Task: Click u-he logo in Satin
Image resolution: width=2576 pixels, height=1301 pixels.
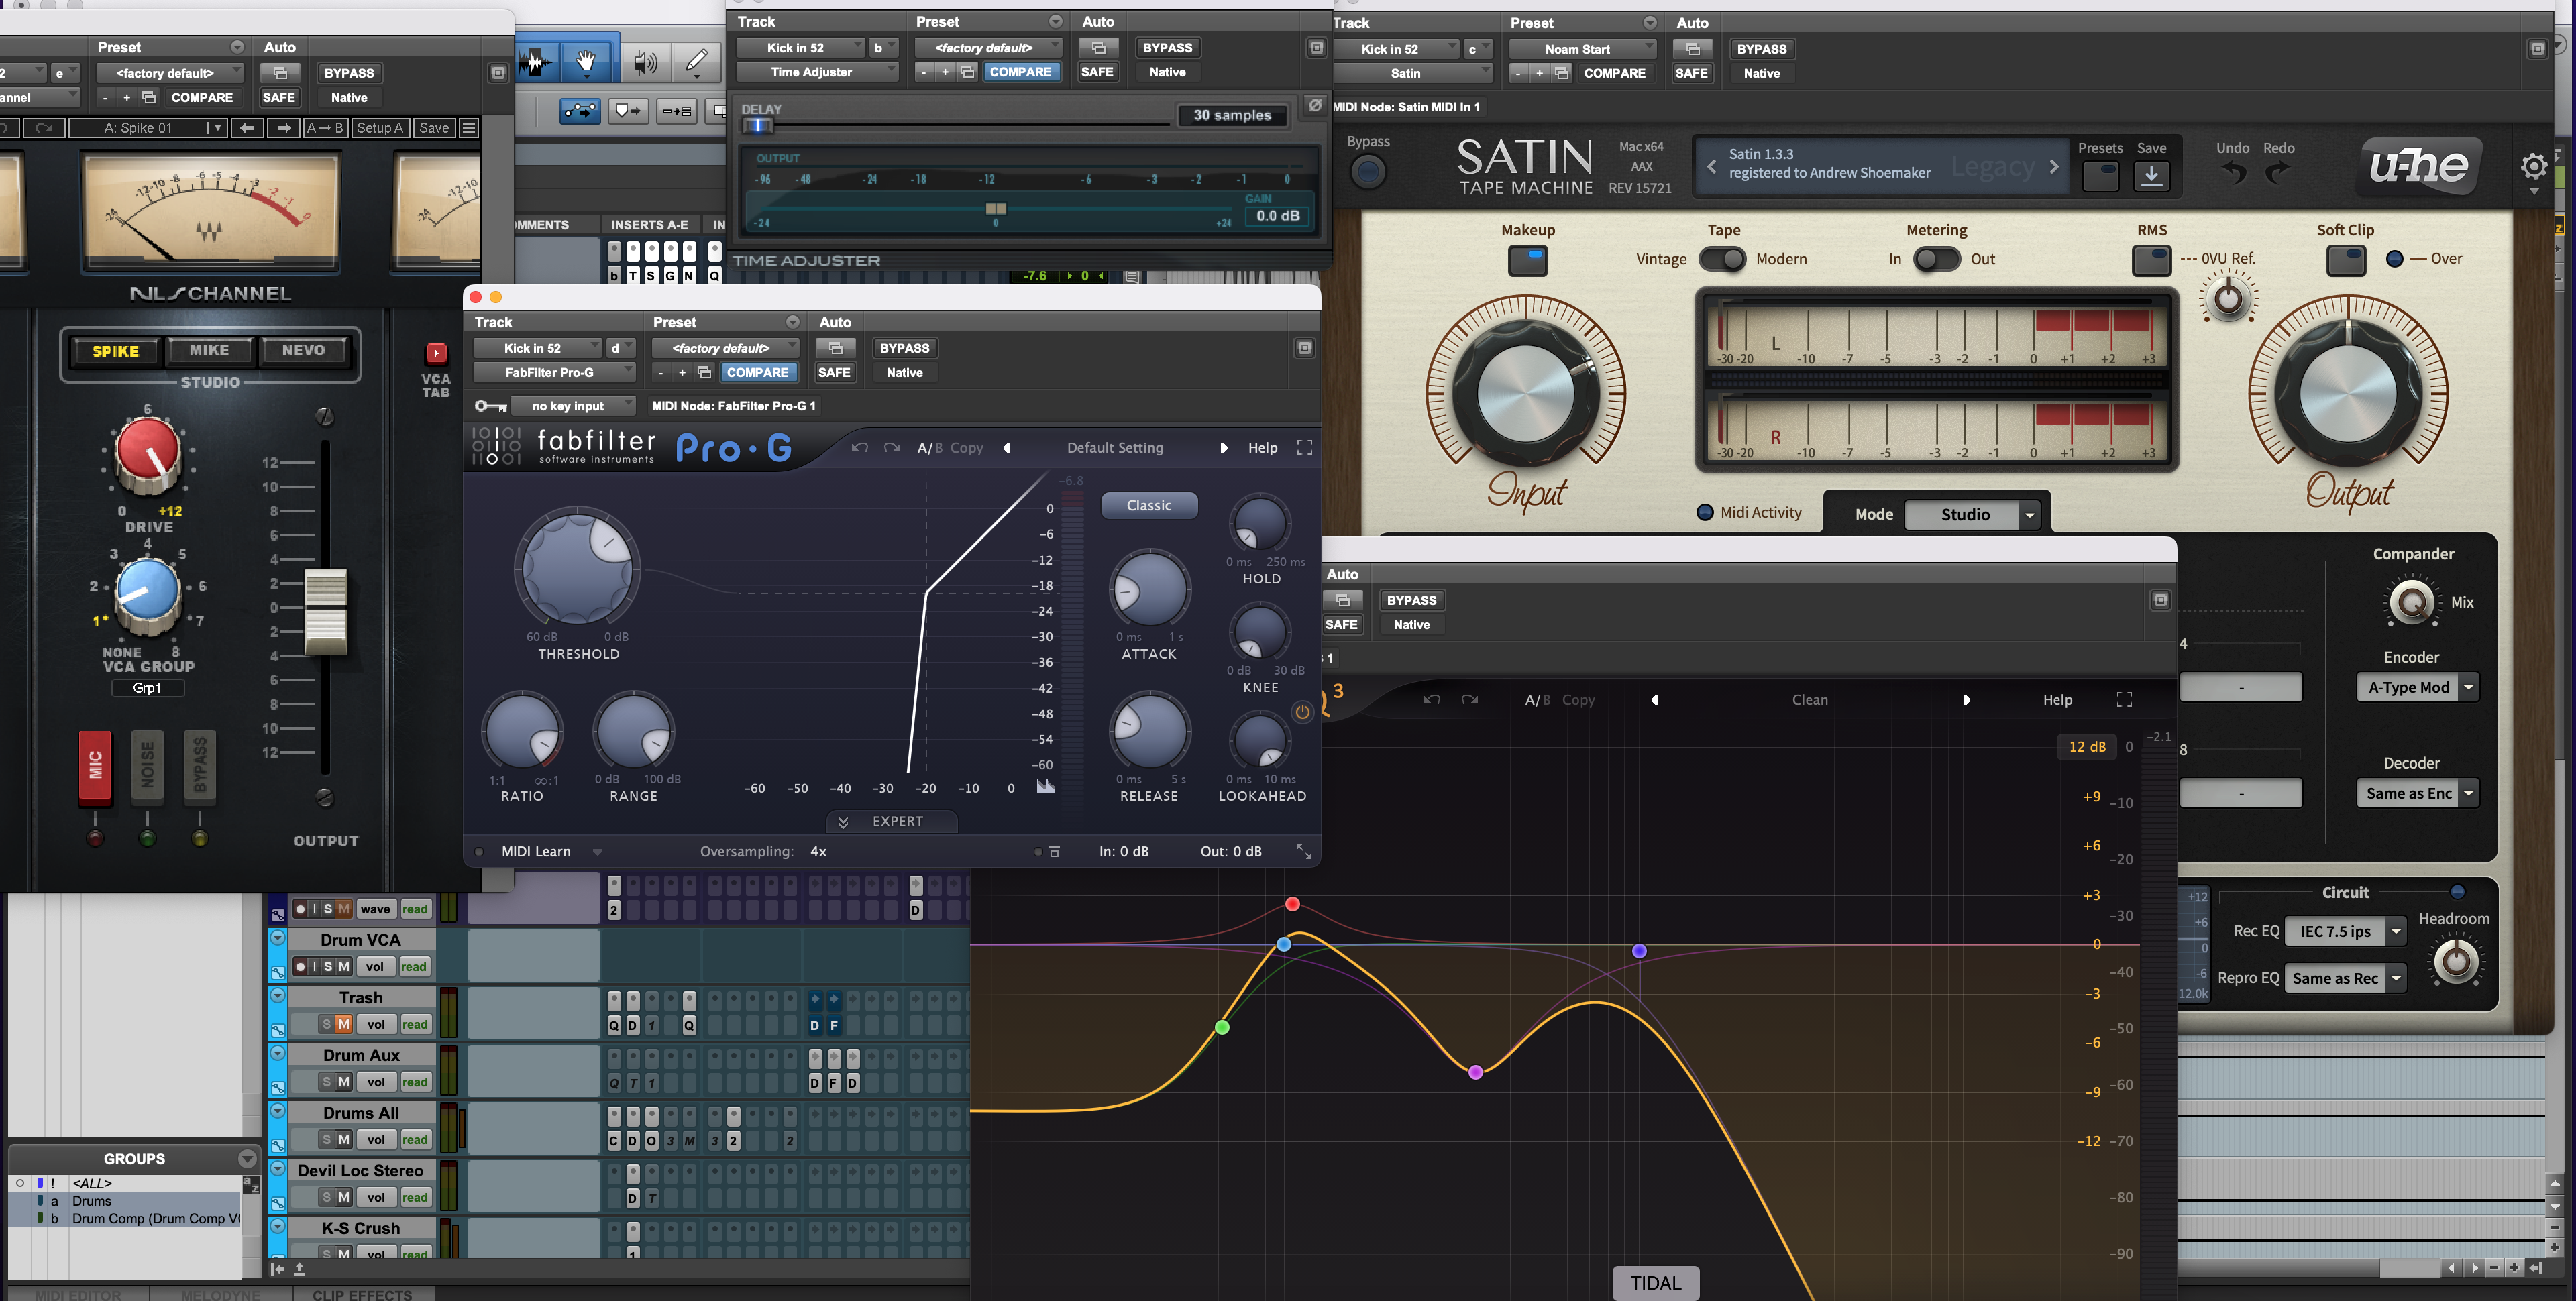Action: [x=2420, y=166]
